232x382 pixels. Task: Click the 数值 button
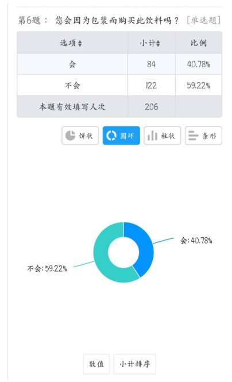[96, 364]
